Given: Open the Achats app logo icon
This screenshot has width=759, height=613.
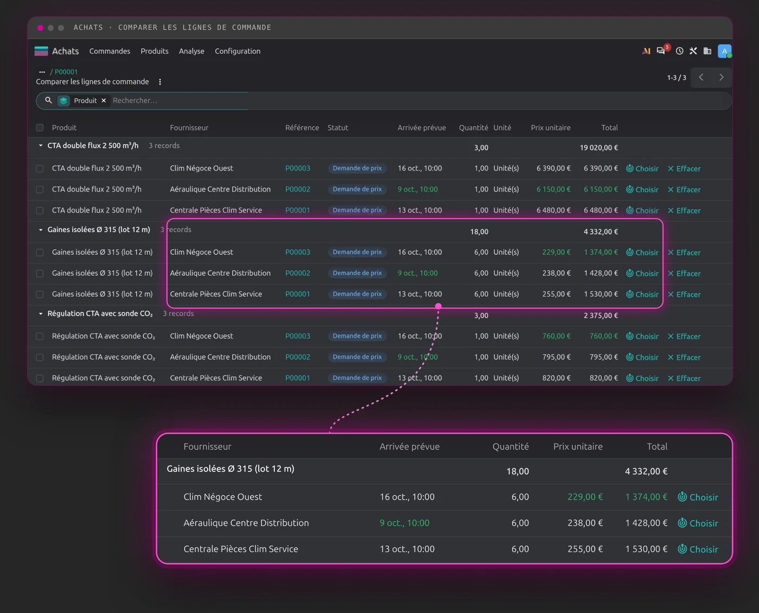Looking at the screenshot, I should tap(41, 51).
